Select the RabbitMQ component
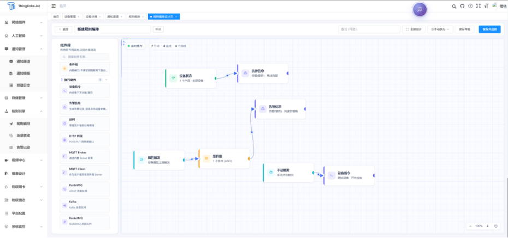The height and width of the screenshot is (238, 508). tap(85, 189)
